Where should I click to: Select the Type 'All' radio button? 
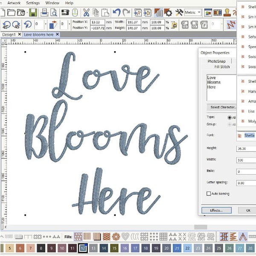tap(230, 117)
